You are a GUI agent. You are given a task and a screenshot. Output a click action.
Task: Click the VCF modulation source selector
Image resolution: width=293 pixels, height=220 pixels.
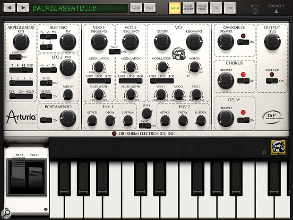coord(162,80)
